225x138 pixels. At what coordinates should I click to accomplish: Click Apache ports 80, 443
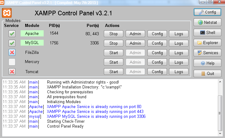pos(92,34)
